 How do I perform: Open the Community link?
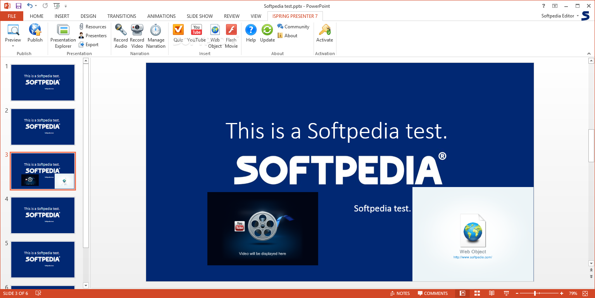[x=293, y=27]
